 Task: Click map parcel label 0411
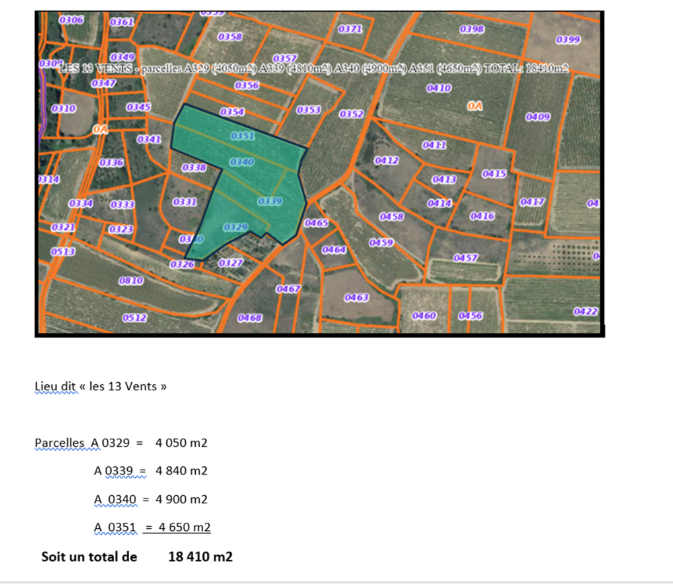click(x=434, y=145)
